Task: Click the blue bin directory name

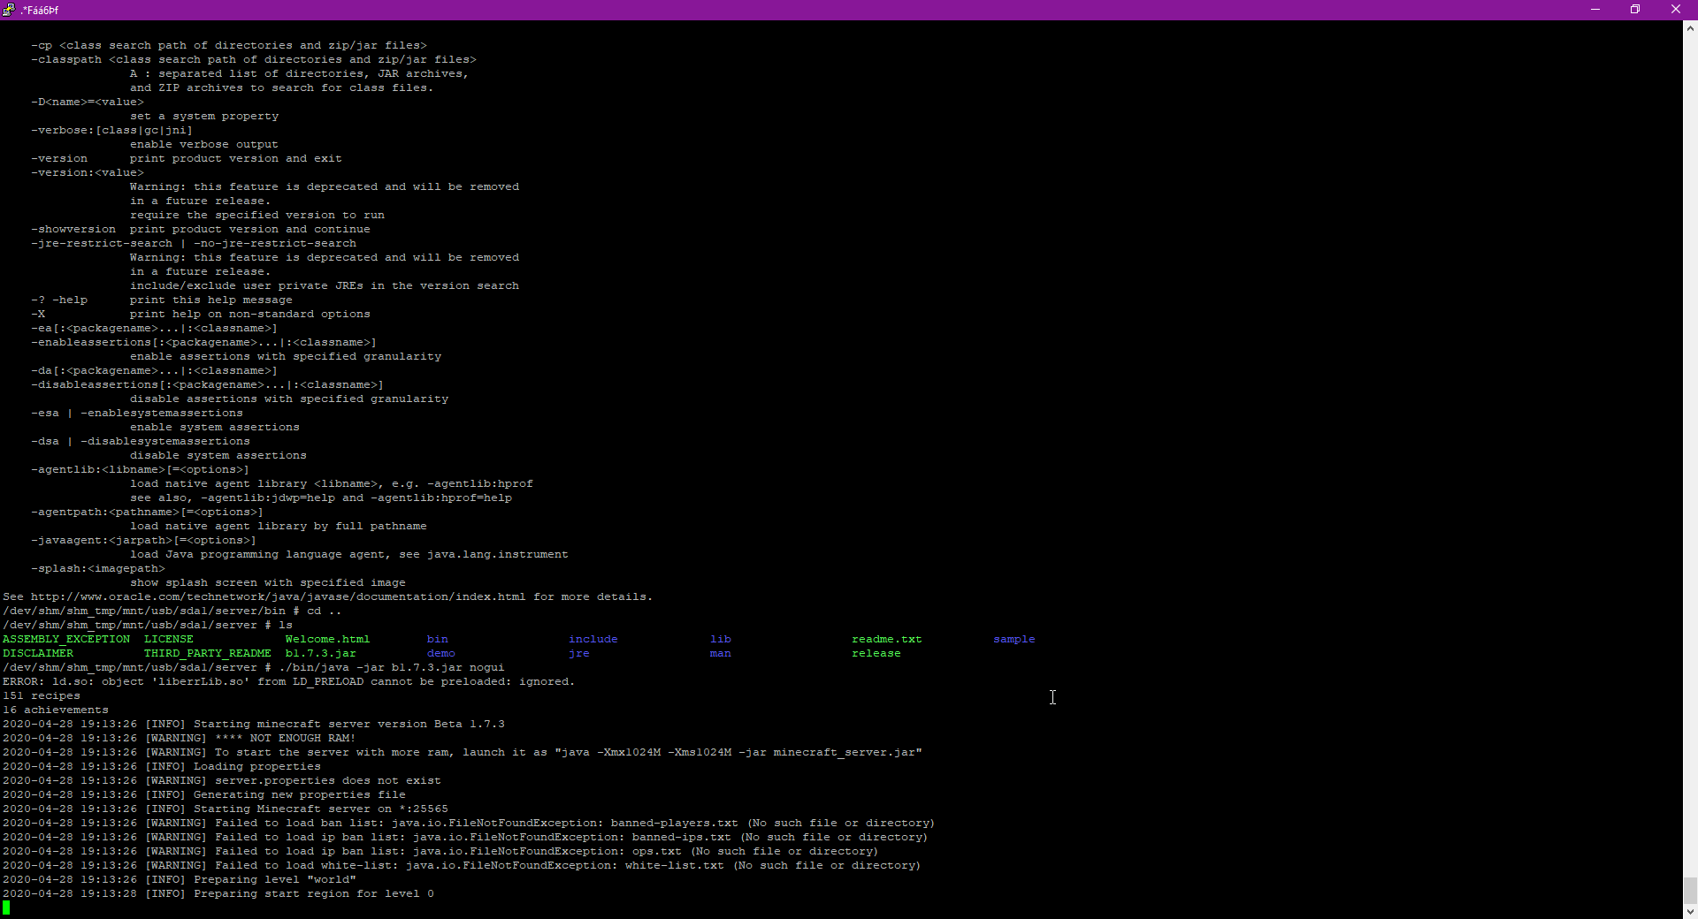Action: [x=438, y=639]
